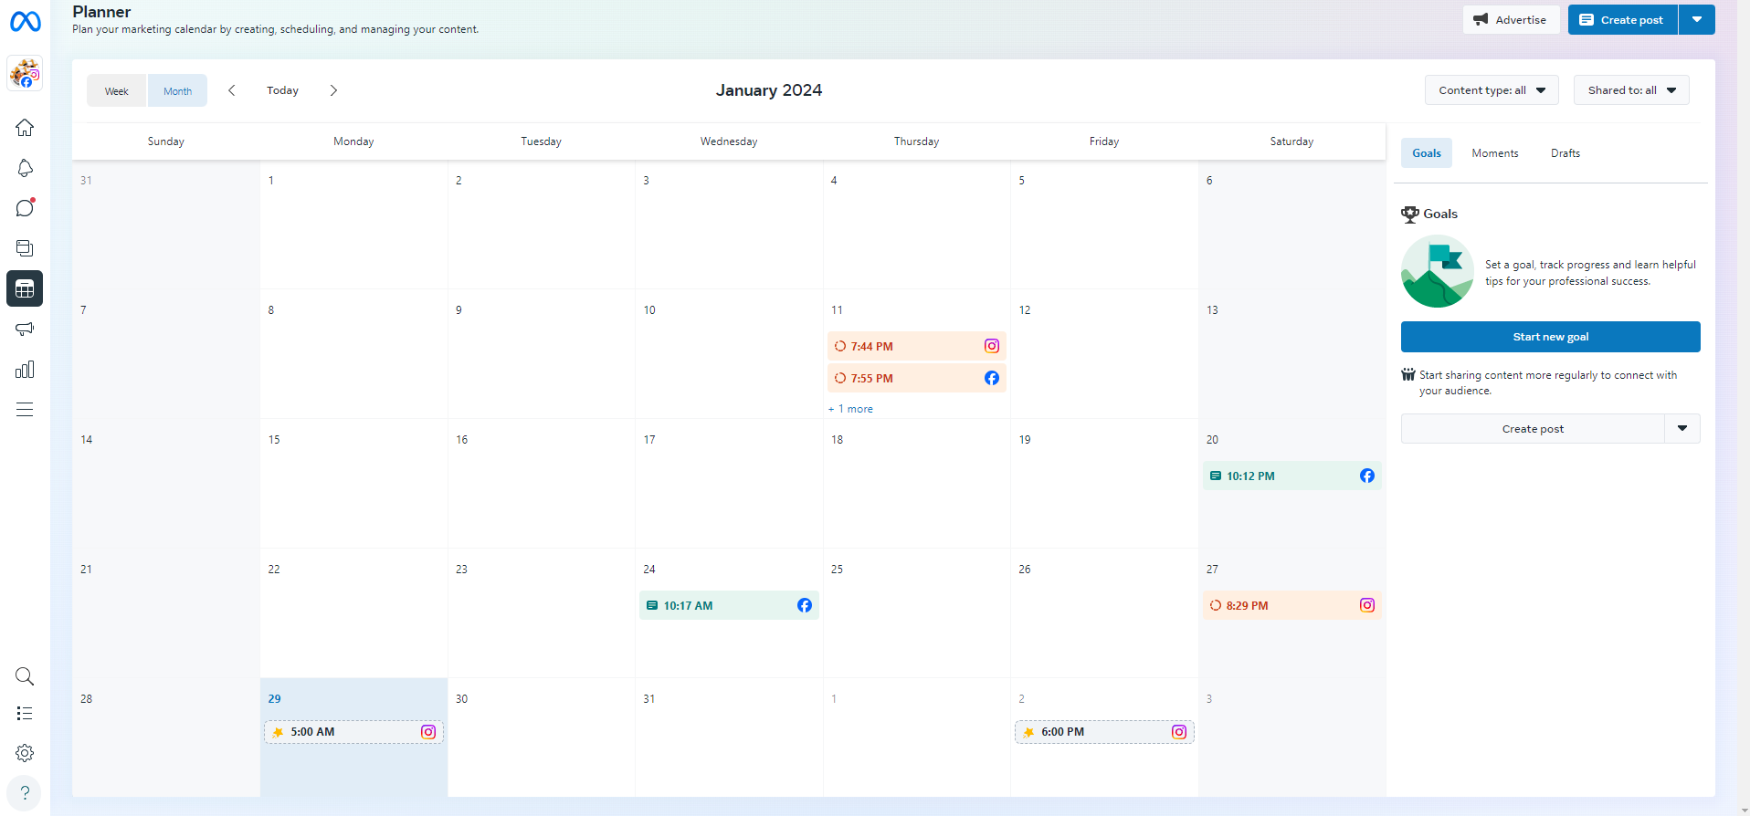Click the Instagram icon on 6:00 PM suggestion
Viewport: 1750px width, 816px height.
click(1179, 732)
